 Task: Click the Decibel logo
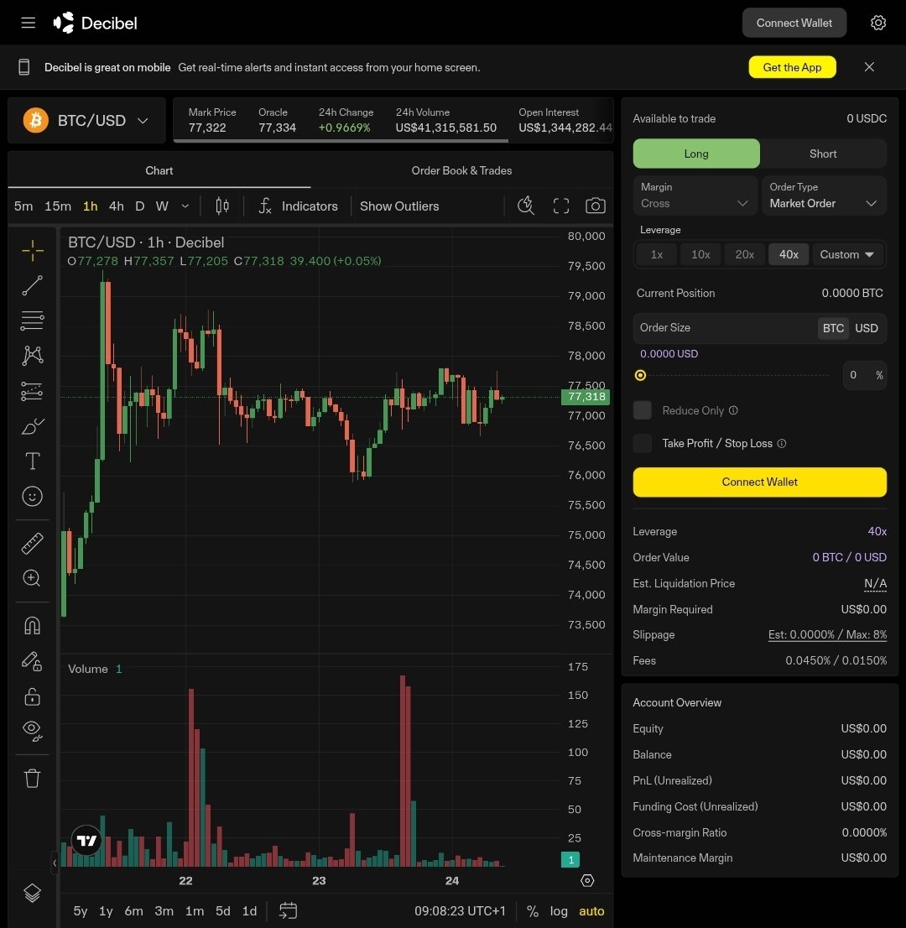point(96,23)
